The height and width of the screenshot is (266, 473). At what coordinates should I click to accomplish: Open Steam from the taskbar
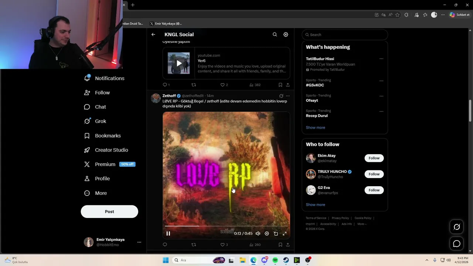click(x=286, y=260)
